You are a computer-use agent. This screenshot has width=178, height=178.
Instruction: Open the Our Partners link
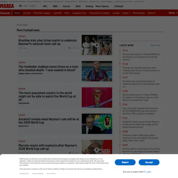51,174
